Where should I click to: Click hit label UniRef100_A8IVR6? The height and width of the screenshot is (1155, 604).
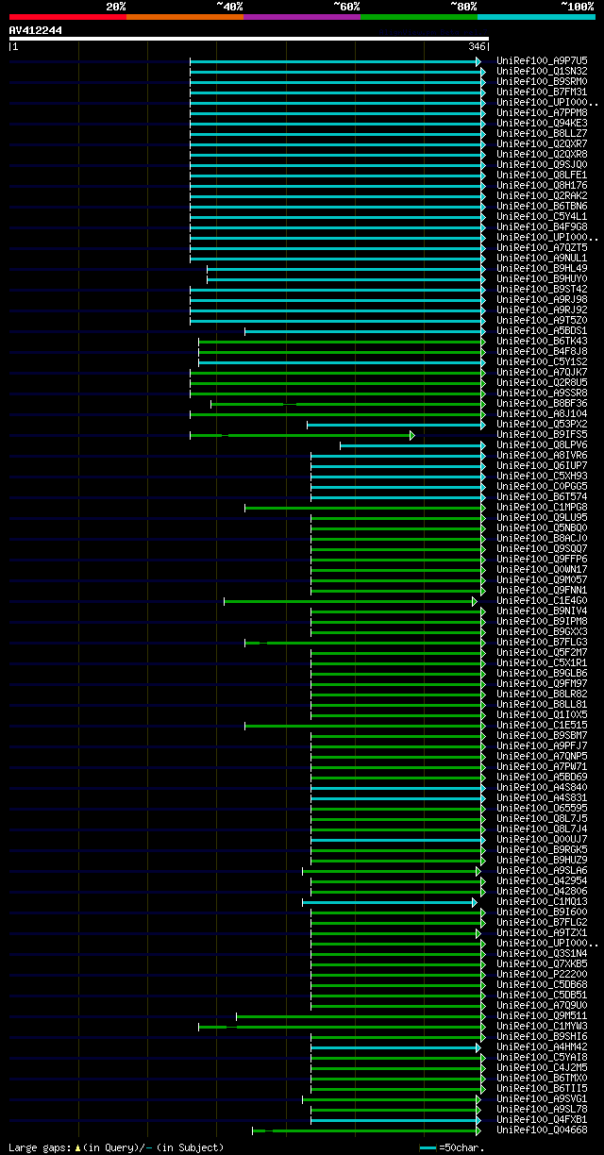point(542,455)
